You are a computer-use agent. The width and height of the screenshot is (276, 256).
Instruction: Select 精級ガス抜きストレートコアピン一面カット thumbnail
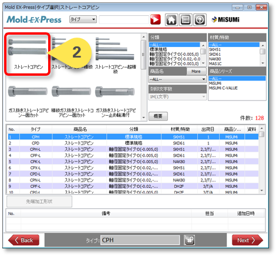tap(72, 102)
